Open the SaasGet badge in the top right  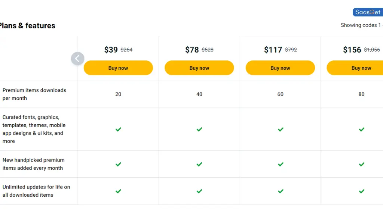(367, 12)
